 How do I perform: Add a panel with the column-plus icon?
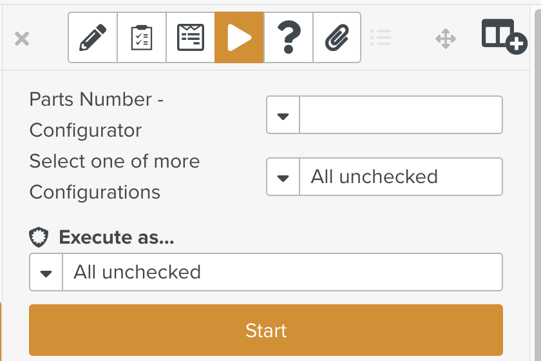click(x=504, y=37)
